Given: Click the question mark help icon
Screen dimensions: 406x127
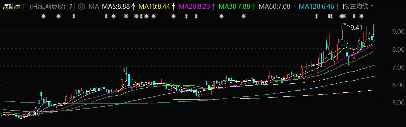Looking at the screenshot, I should 71,6.
